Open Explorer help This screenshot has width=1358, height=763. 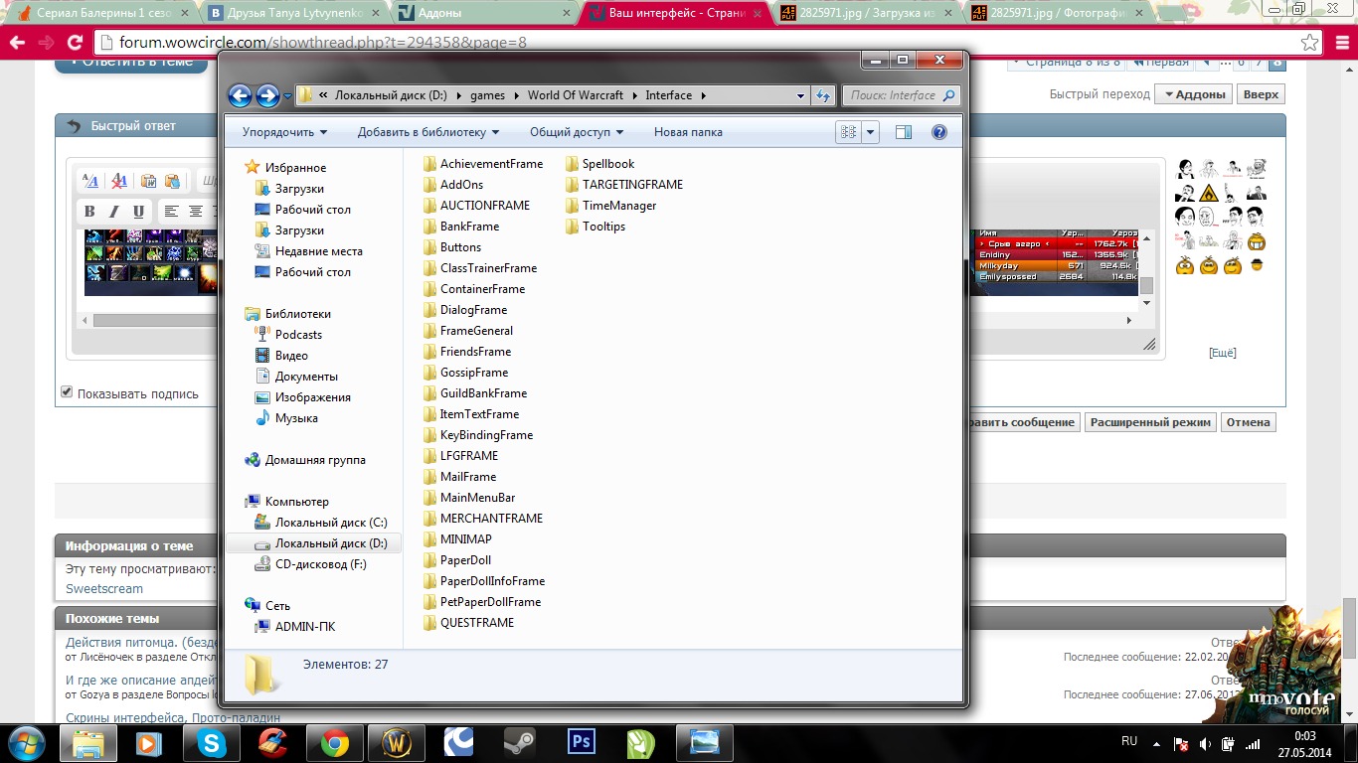pyautogui.click(x=939, y=132)
